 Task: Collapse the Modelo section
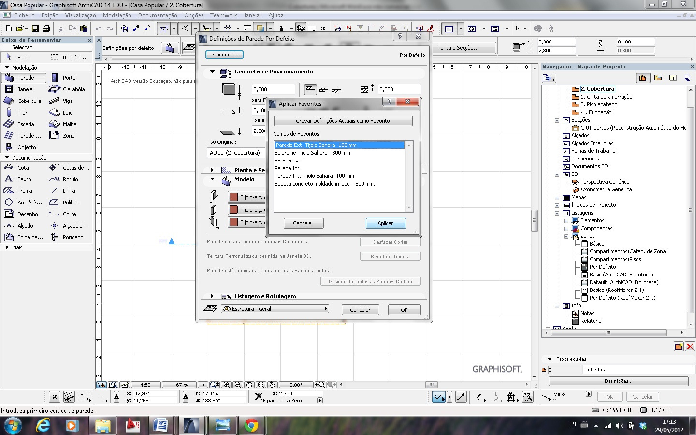click(x=212, y=179)
